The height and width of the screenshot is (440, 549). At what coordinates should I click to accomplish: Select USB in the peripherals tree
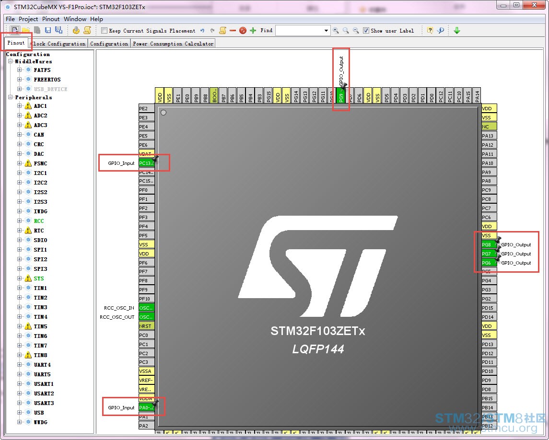[x=38, y=412]
